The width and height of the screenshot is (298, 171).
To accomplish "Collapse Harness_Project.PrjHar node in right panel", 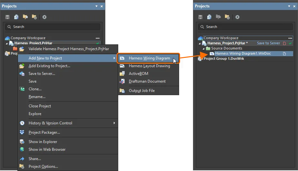I will 199,44.
